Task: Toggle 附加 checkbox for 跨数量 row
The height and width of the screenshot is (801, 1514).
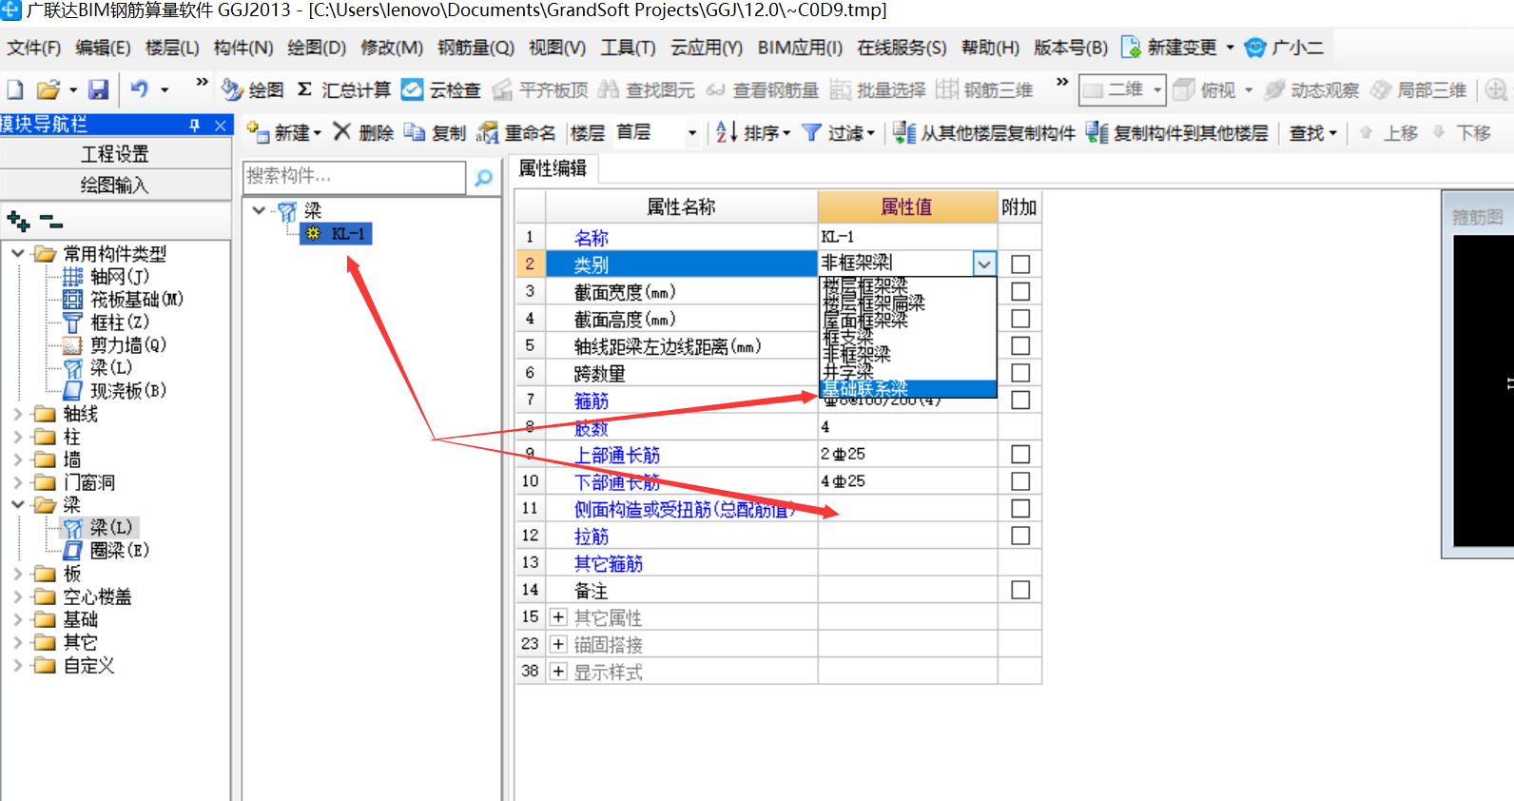Action: (x=1020, y=373)
